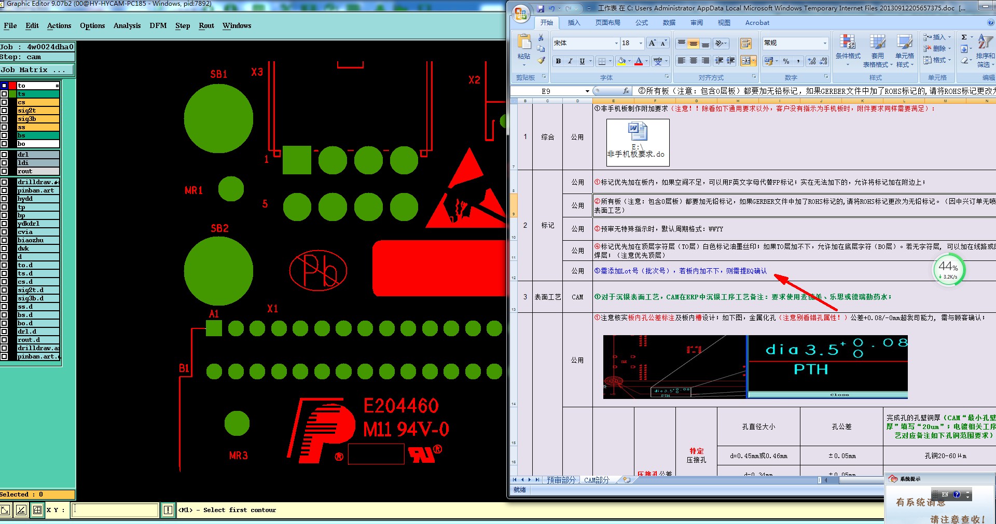Open the Job Matrix button
This screenshot has width=996, height=524.
[37, 70]
